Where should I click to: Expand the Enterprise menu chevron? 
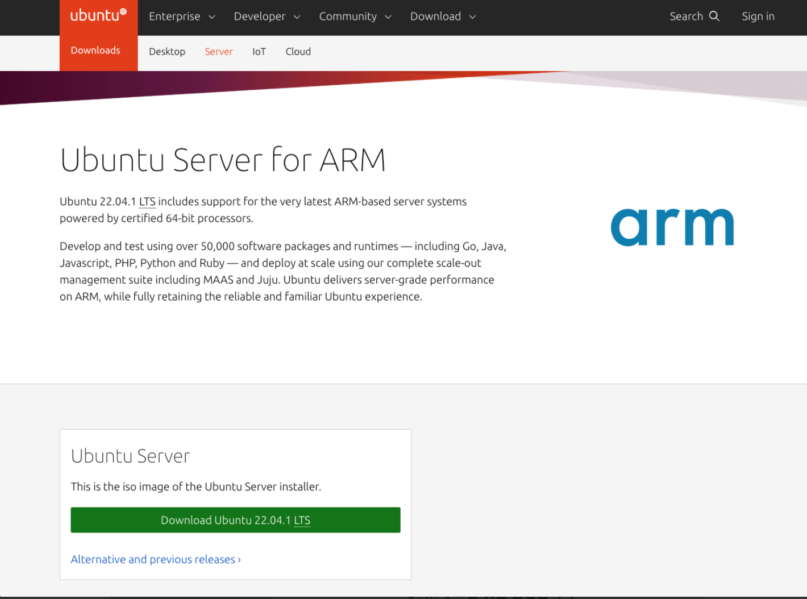(212, 17)
